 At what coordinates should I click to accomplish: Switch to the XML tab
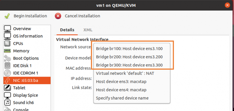(88, 30)
